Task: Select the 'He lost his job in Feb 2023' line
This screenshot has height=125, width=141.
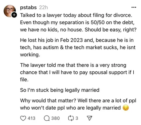Action: pos(77,40)
